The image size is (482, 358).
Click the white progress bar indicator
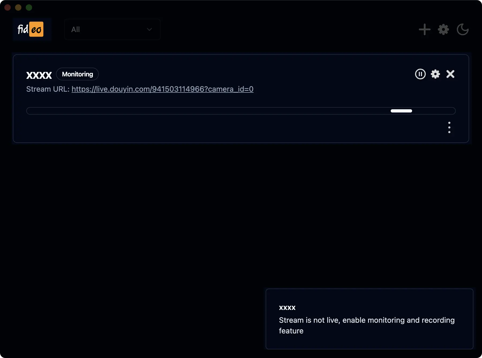tap(401, 111)
